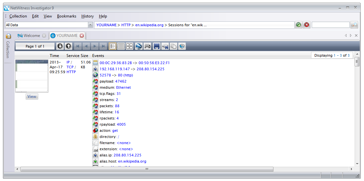Click YOURNAME in the breadcrumb
Screen dimensions: 364x181
pos(106,25)
